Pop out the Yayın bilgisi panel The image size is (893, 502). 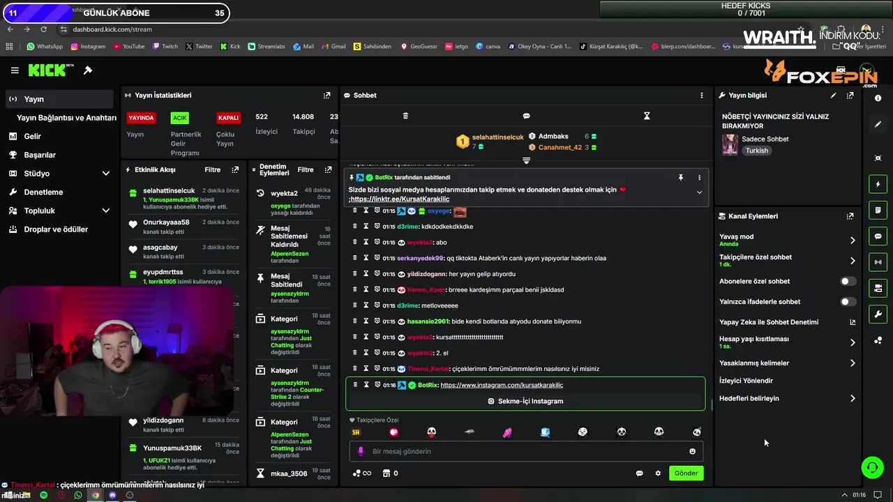point(850,96)
